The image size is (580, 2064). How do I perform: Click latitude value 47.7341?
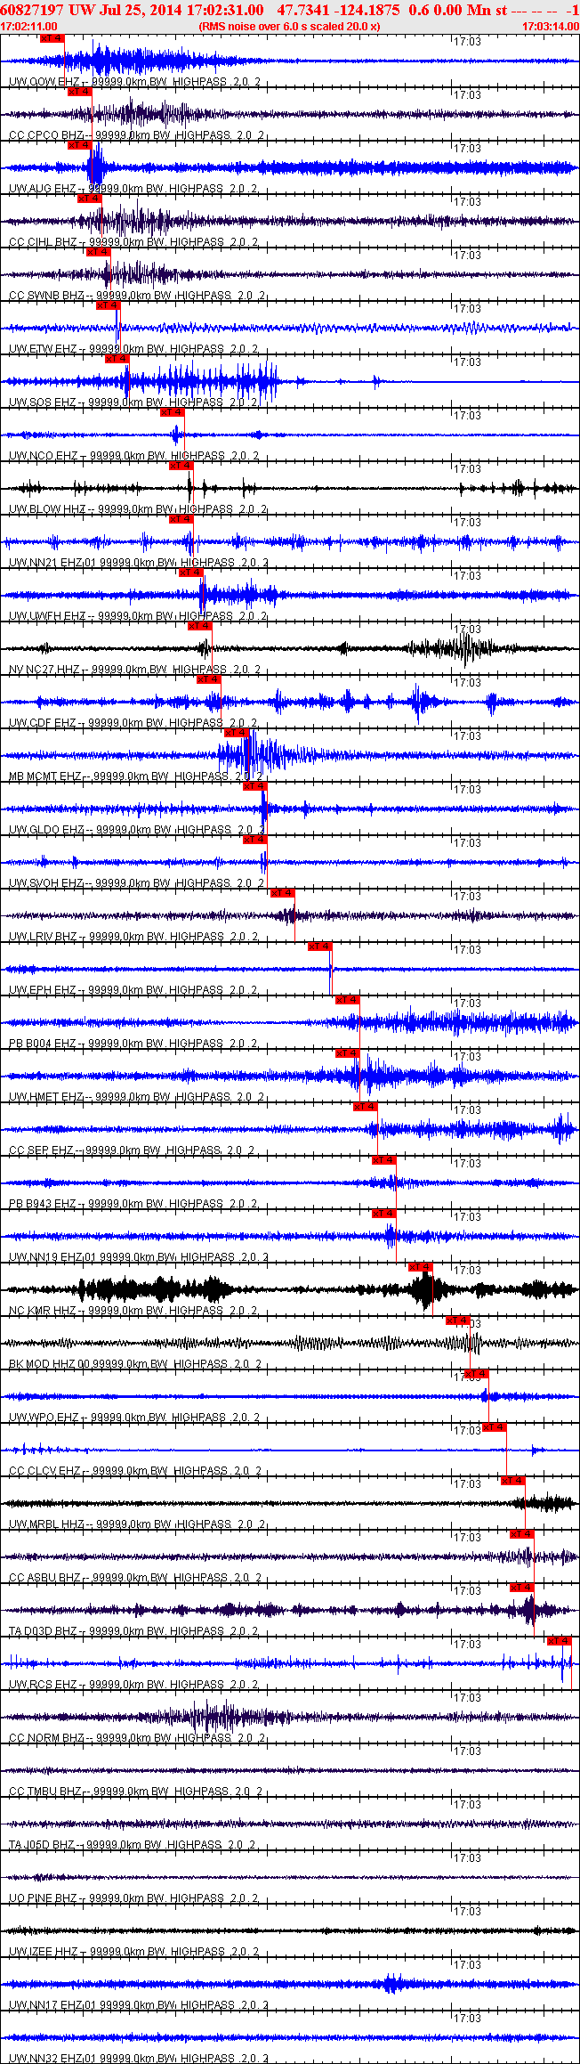(x=302, y=10)
